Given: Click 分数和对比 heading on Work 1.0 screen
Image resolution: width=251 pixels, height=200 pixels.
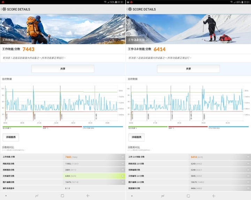Looking at the screenshot, I should pos(8,147).
